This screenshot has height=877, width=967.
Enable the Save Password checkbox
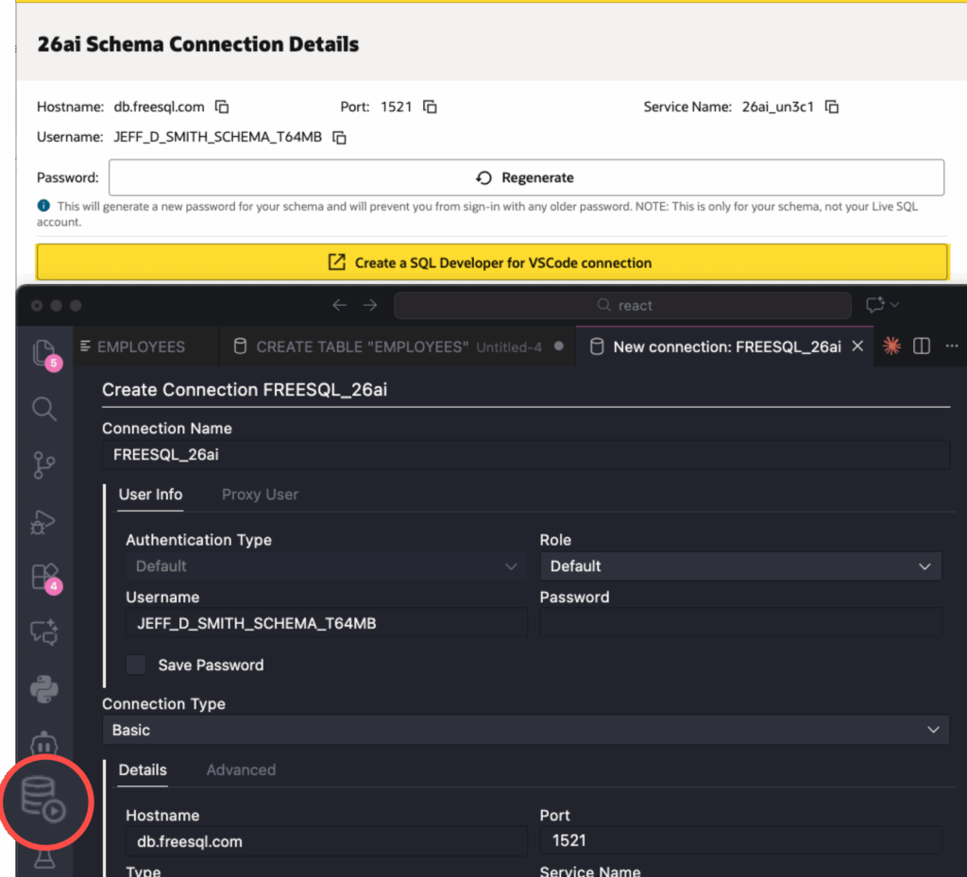click(x=137, y=665)
